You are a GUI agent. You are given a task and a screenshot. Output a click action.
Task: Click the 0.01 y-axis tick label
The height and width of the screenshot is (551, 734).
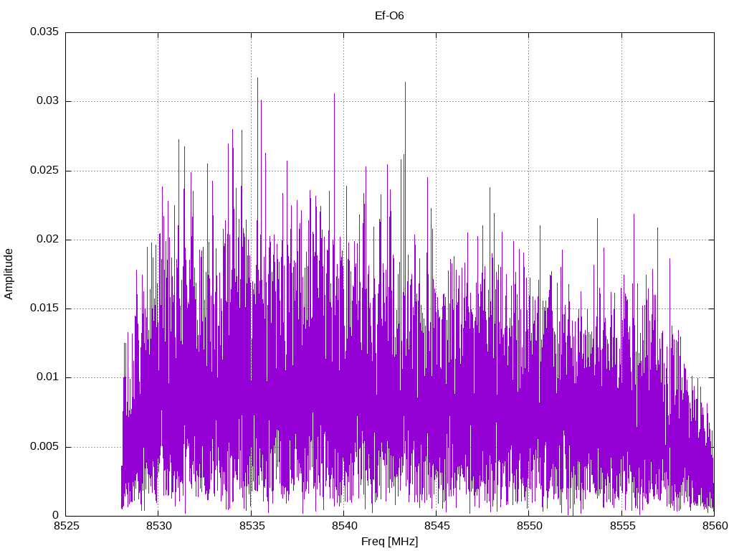48,377
